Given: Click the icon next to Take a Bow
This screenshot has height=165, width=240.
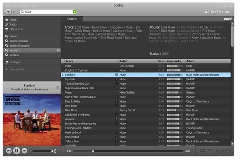Looking at the screenshot, I should 116,141.
